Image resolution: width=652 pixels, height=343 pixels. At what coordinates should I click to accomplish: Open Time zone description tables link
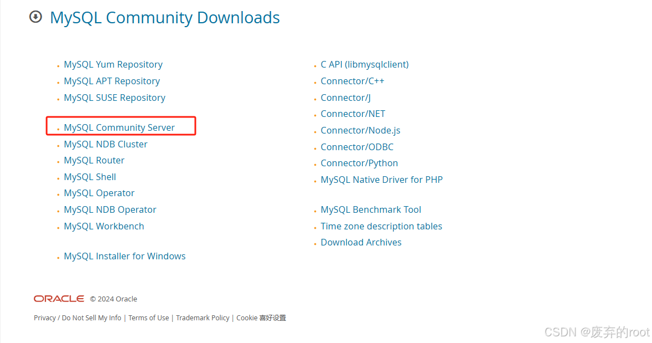[381, 226]
